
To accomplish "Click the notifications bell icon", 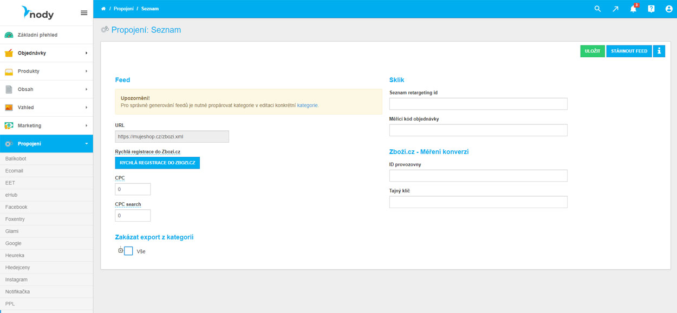I will pos(633,9).
